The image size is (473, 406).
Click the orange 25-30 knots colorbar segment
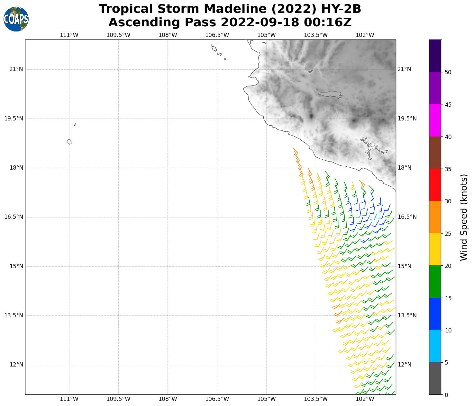(435, 217)
